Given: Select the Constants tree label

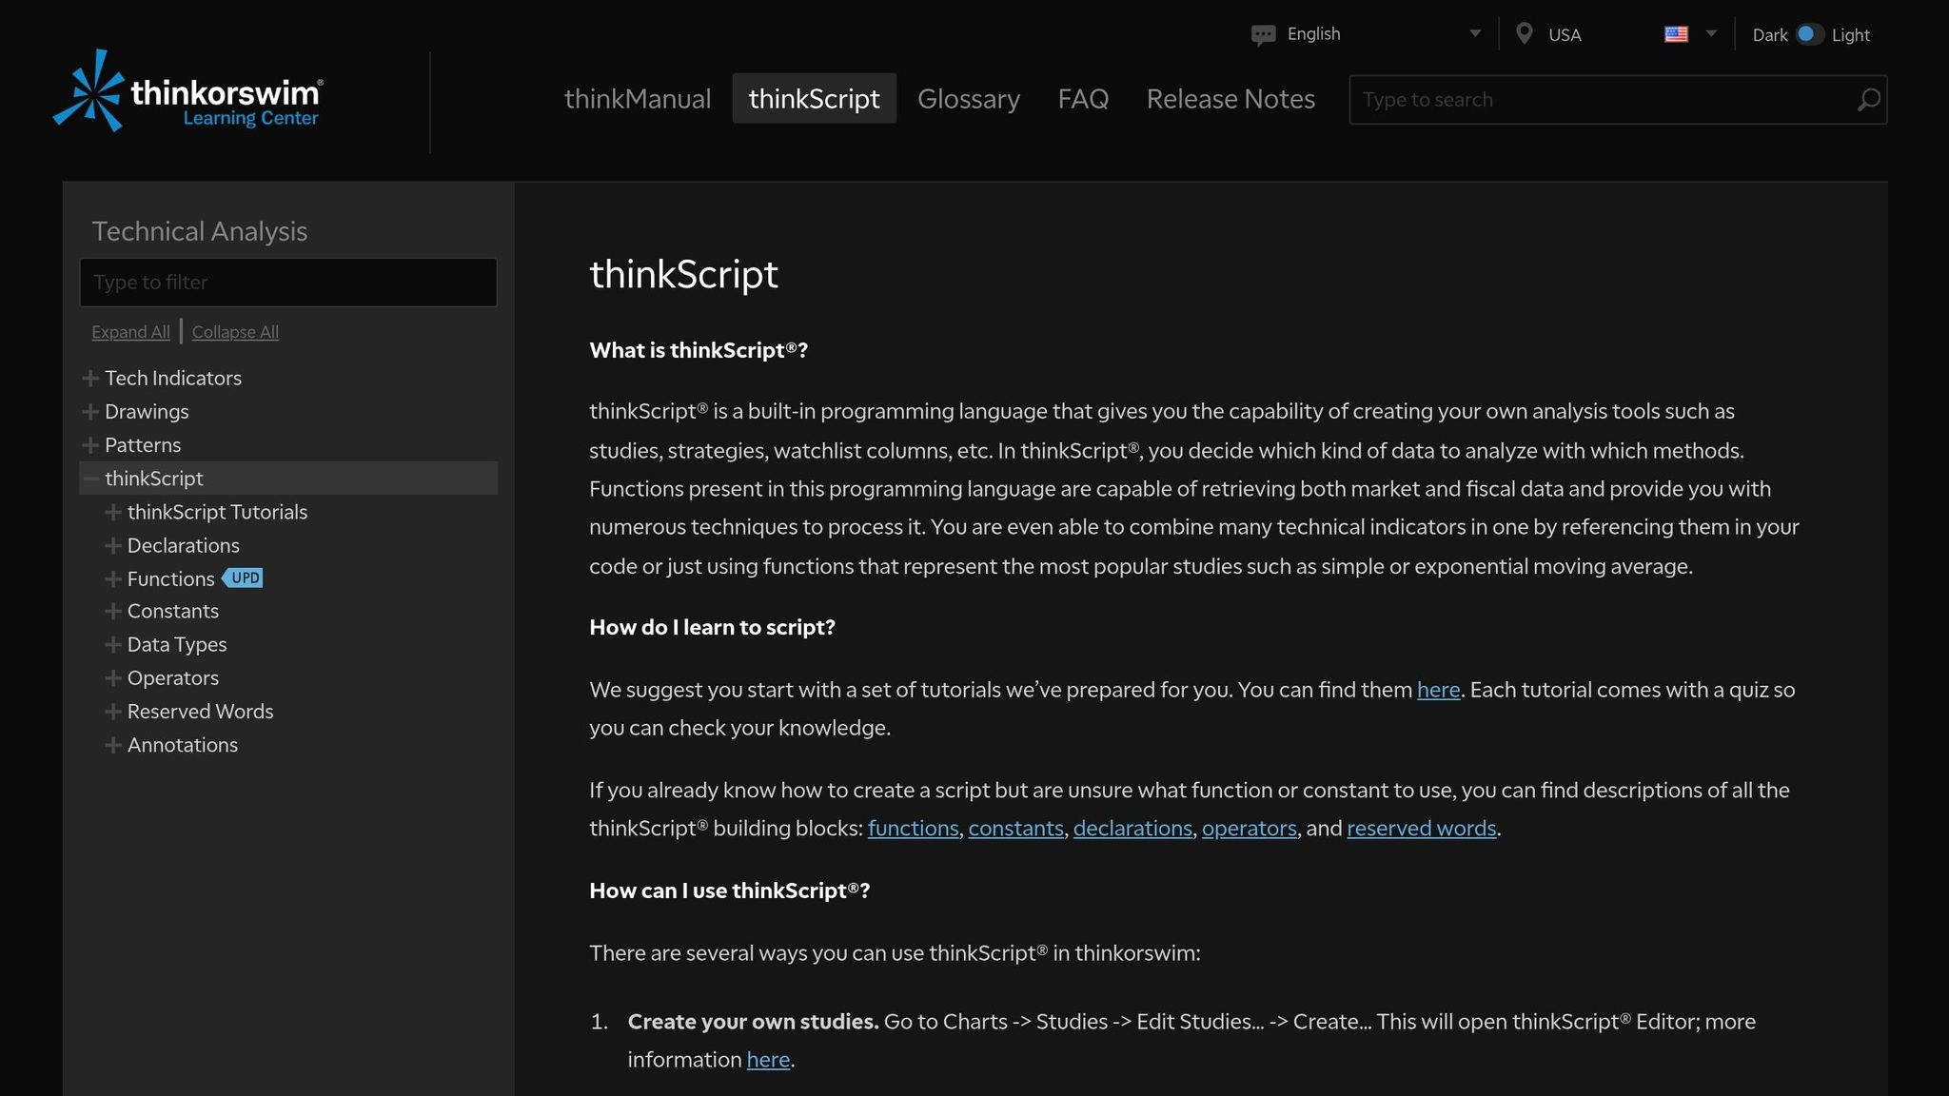Looking at the screenshot, I should [x=173, y=611].
